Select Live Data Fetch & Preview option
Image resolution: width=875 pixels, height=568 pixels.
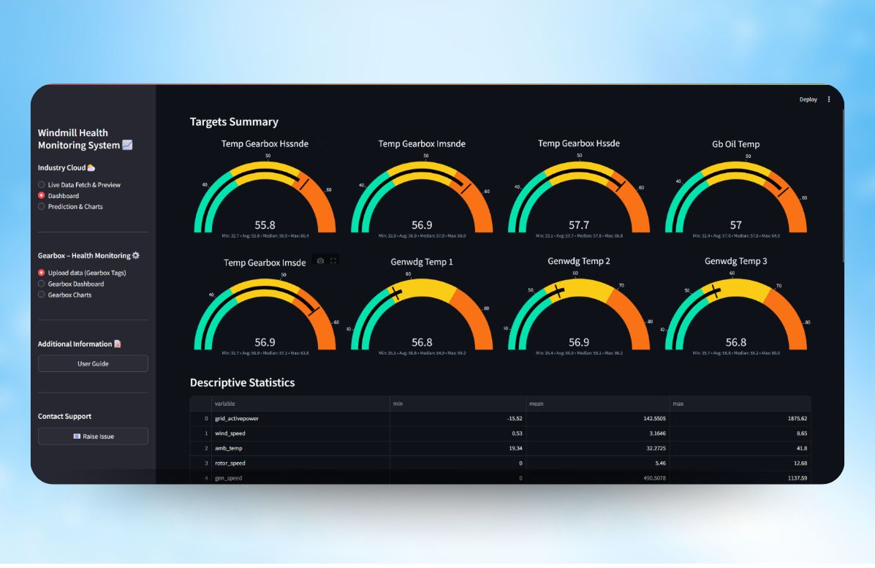click(42, 185)
